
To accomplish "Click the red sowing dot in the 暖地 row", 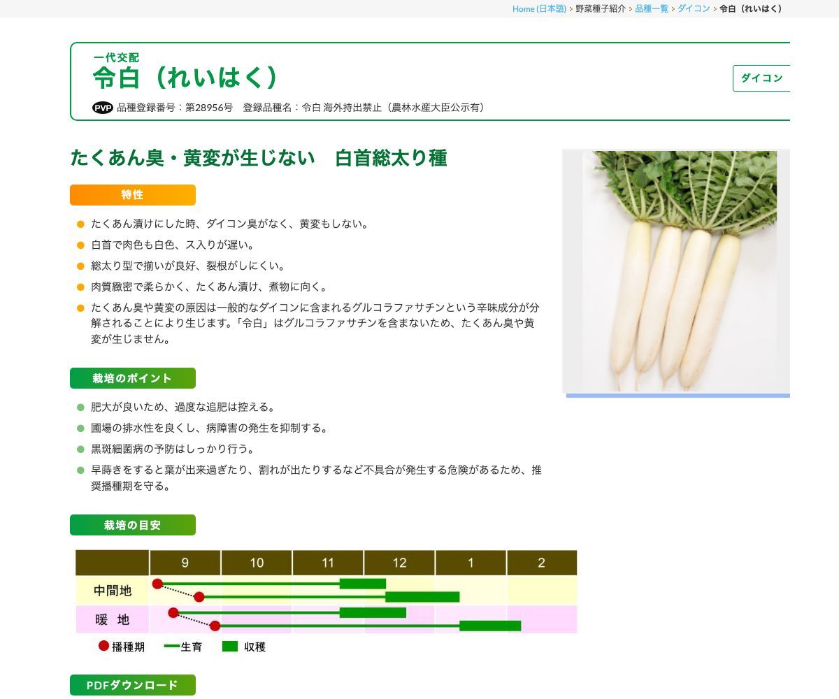I will [172, 612].
